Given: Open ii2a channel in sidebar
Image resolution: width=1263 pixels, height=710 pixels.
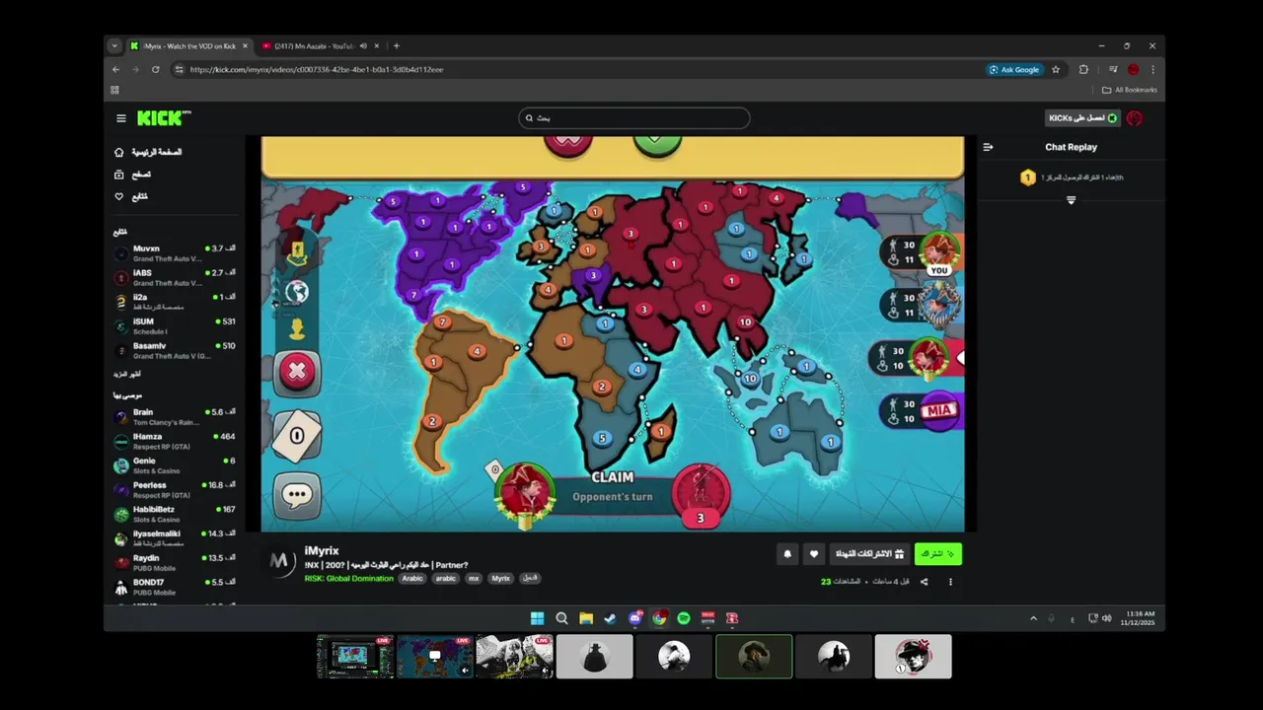Looking at the screenshot, I should coord(175,302).
